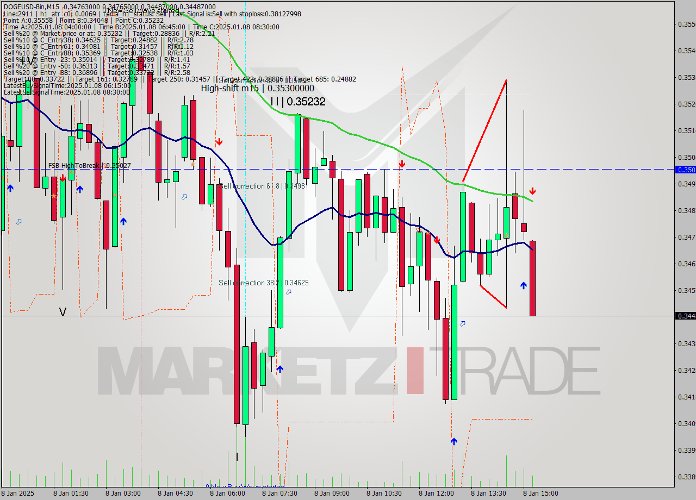This screenshot has width=696, height=500.
Task: Click the '8 Jan 09:00' time label
Action: point(332,493)
